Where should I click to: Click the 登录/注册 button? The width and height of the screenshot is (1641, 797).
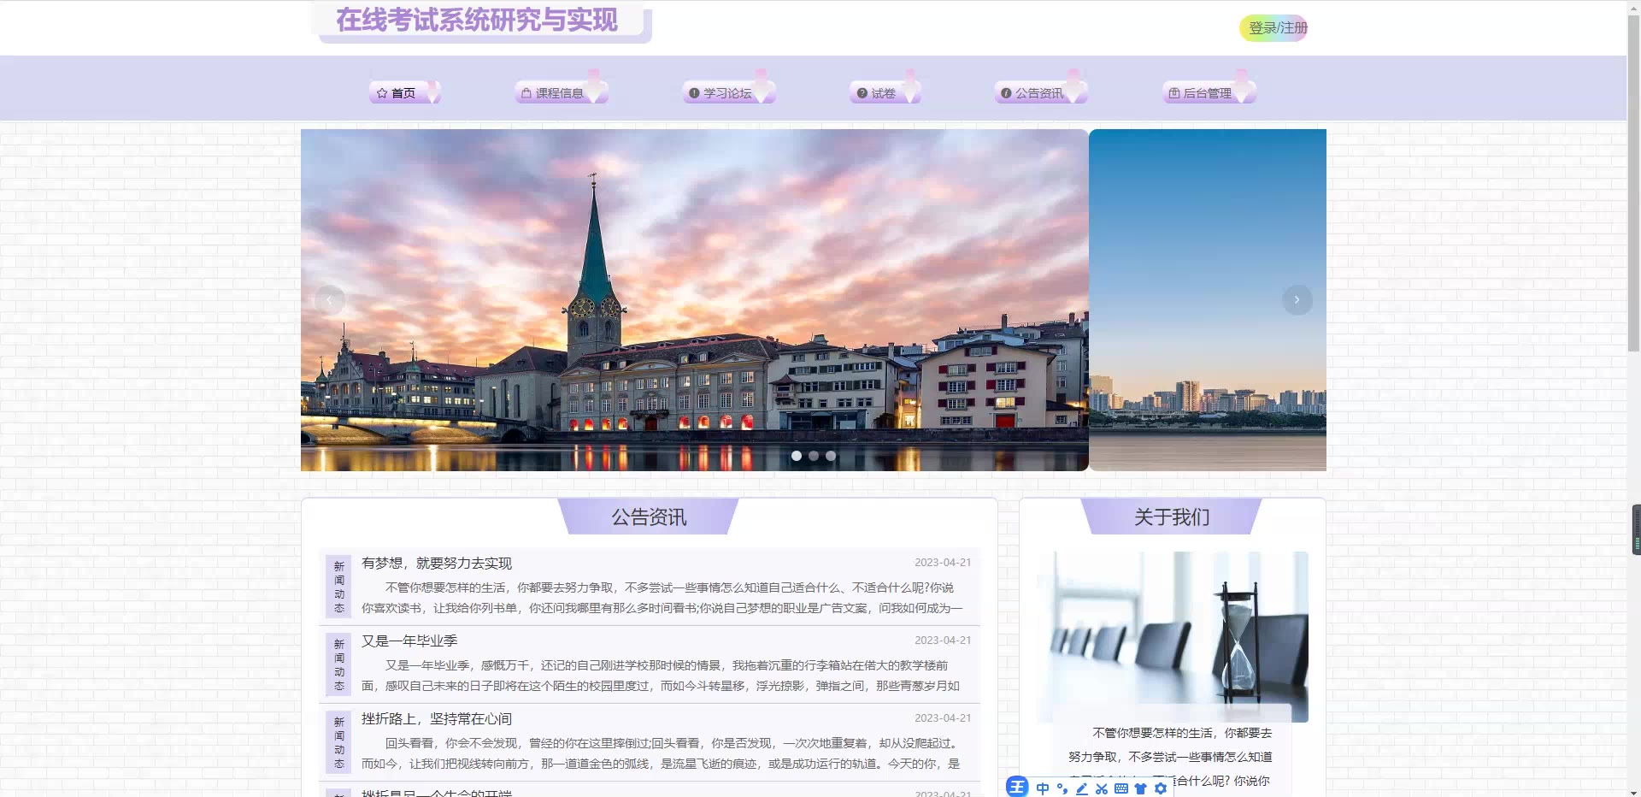[x=1273, y=28]
